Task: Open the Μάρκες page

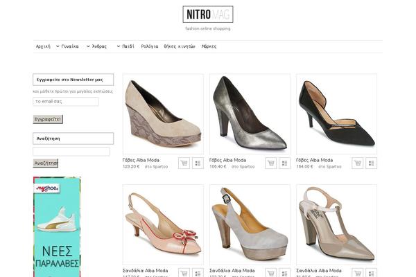Action: point(209,46)
